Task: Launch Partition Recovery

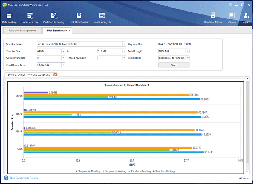Action: click(x=54, y=18)
